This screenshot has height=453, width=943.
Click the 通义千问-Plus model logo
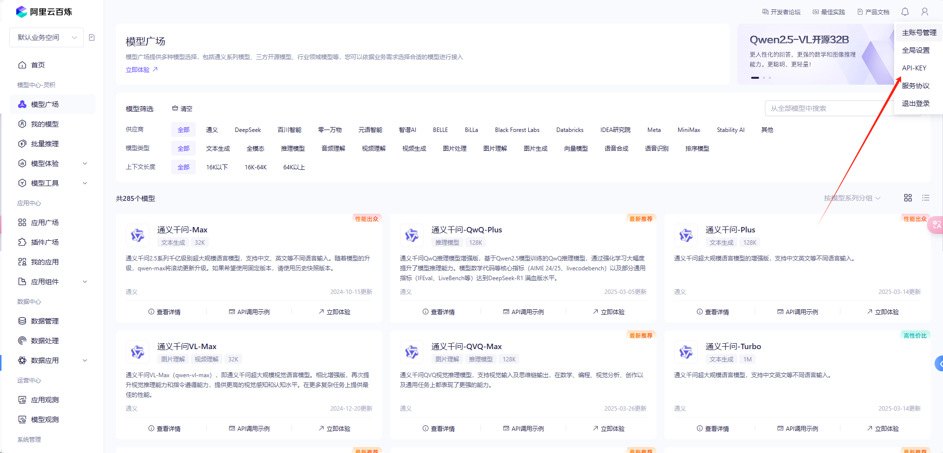click(x=686, y=235)
